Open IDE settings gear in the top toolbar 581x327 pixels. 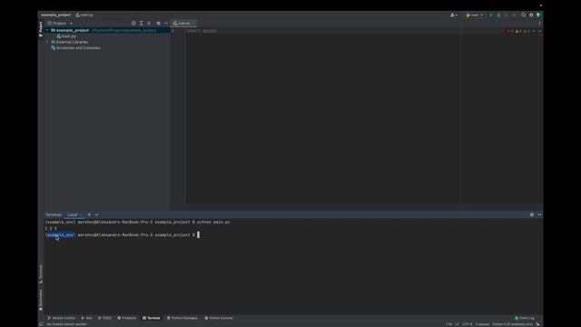[x=531, y=15]
